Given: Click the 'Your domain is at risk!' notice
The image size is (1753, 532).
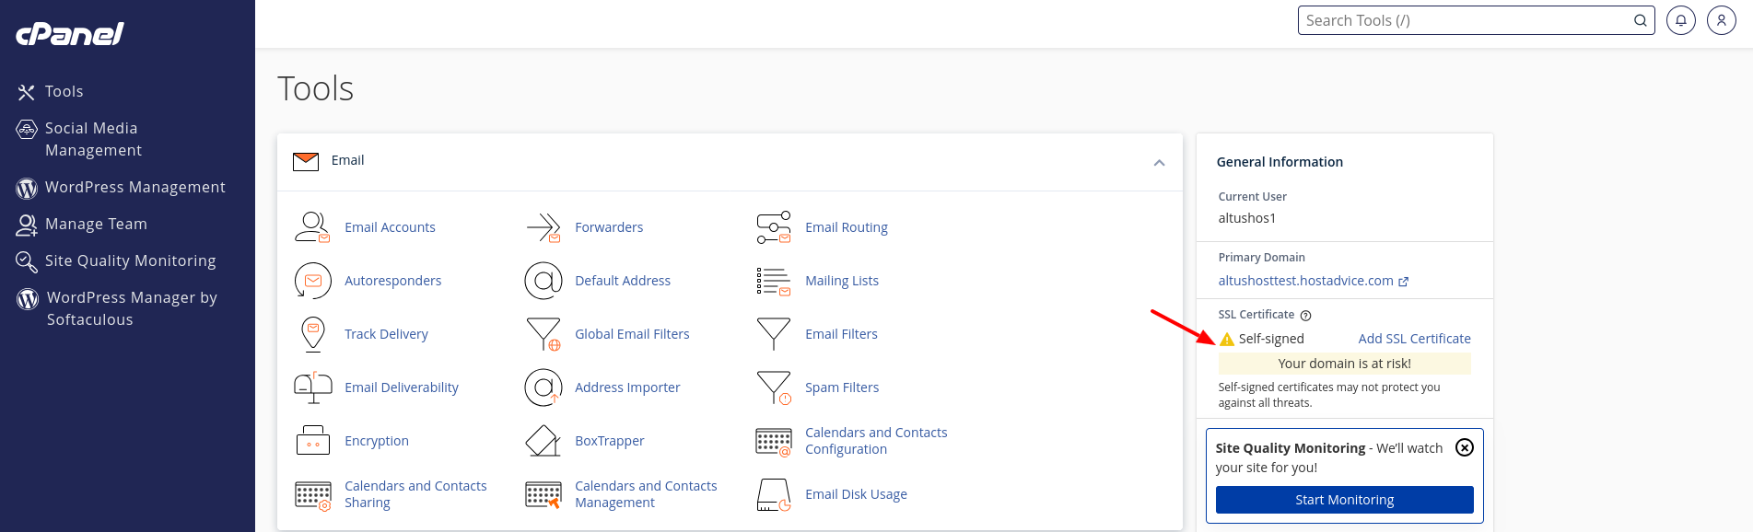Looking at the screenshot, I should click(x=1344, y=364).
